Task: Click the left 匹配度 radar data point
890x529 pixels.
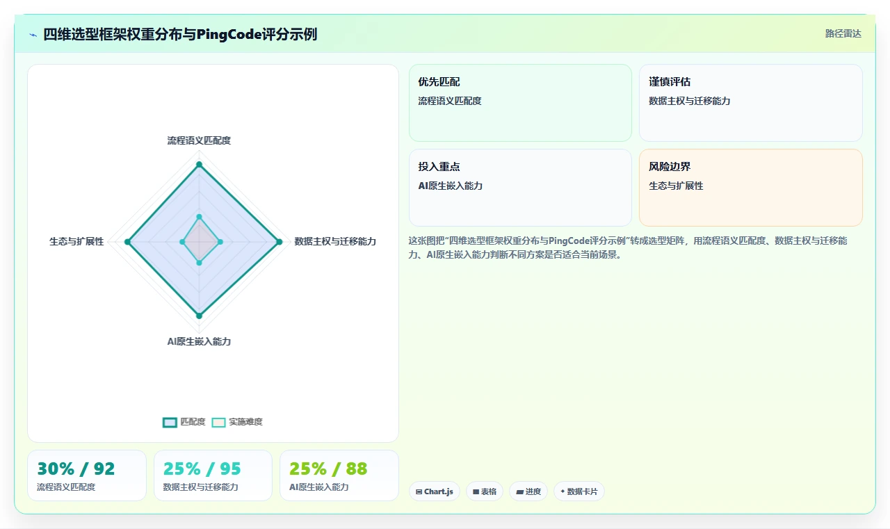Action: tap(127, 242)
